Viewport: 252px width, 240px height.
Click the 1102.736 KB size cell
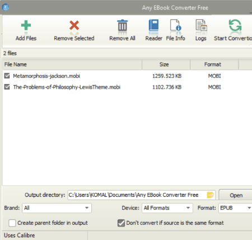tap(167, 87)
